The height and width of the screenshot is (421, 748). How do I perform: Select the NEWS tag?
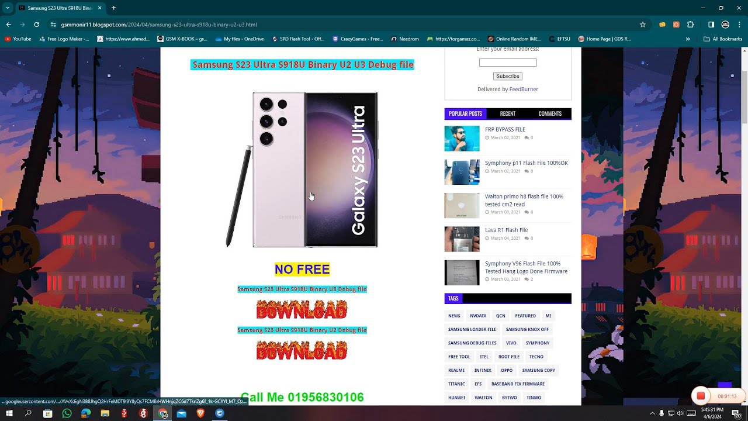click(454, 316)
